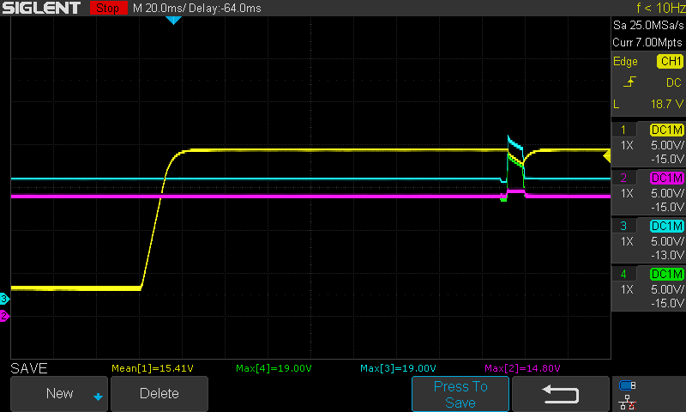Click the Edge trigger type label
This screenshot has height=412, width=686.
625,62
